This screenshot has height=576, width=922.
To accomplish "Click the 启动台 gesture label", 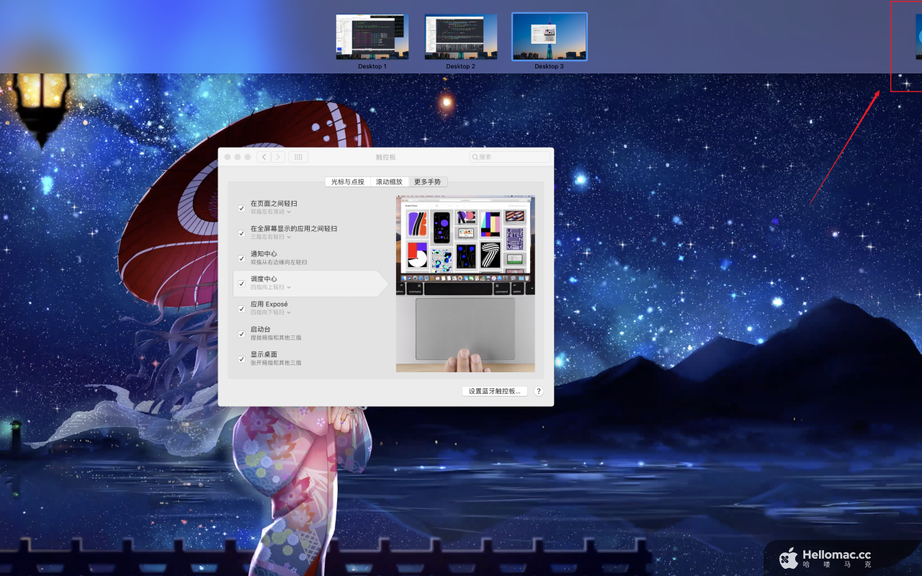I will click(261, 330).
